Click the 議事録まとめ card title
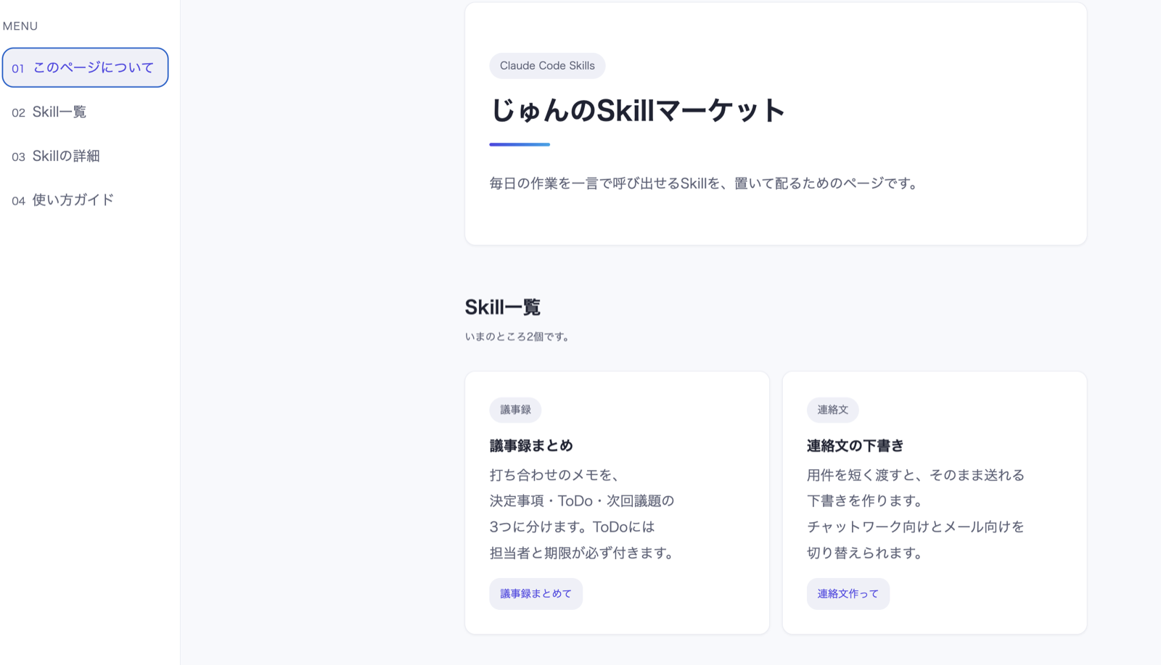Screen dimensions: 1161x665 [531, 445]
